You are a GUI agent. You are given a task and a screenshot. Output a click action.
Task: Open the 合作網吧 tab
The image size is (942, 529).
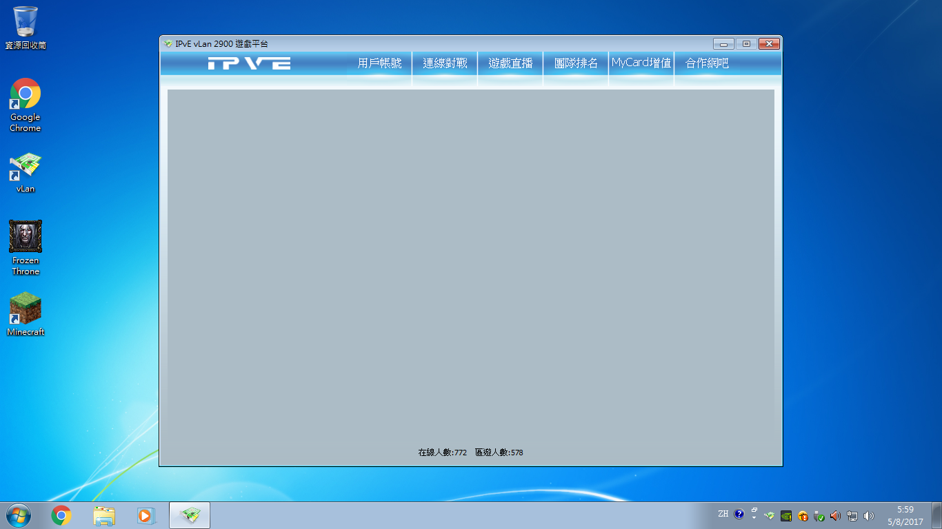coord(707,63)
